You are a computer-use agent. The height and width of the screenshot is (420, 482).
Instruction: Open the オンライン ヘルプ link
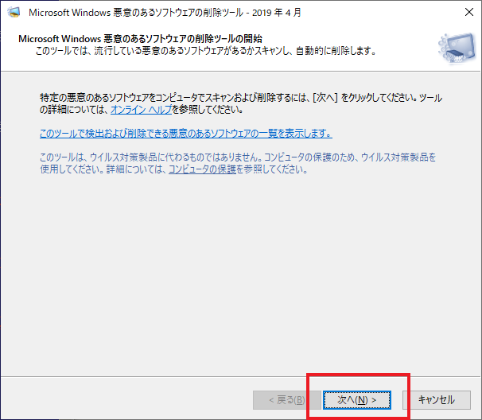[141, 110]
